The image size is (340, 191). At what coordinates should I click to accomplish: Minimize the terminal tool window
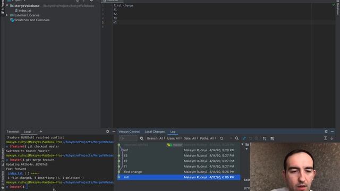(114, 132)
